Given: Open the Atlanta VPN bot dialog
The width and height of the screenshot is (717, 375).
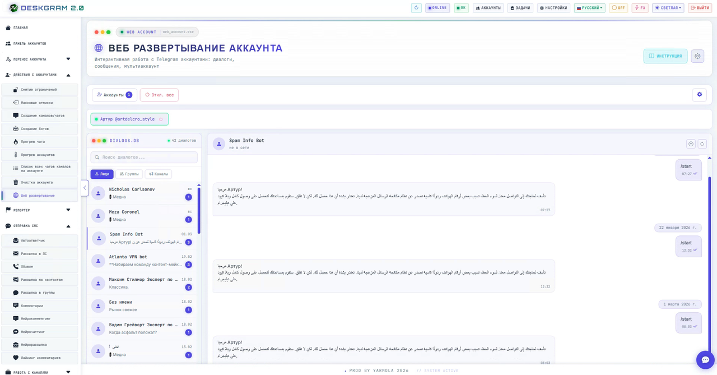Looking at the screenshot, I should pyautogui.click(x=143, y=261).
